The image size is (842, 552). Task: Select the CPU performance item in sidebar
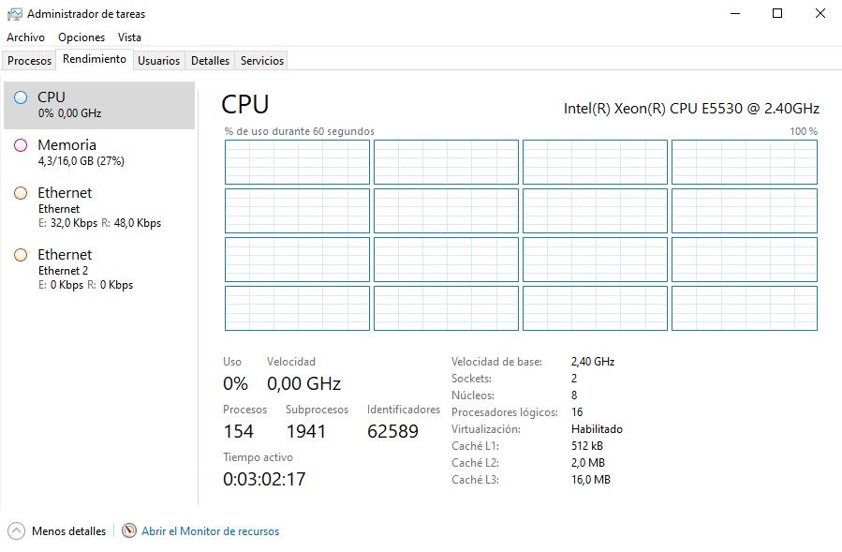[98, 105]
